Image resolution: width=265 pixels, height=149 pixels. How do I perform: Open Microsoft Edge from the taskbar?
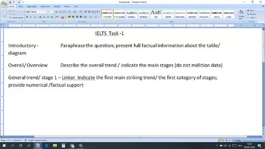46,145
